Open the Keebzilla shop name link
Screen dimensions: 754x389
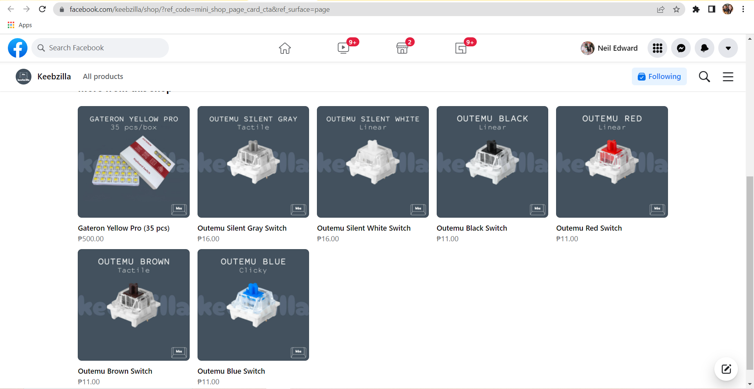[x=54, y=77]
